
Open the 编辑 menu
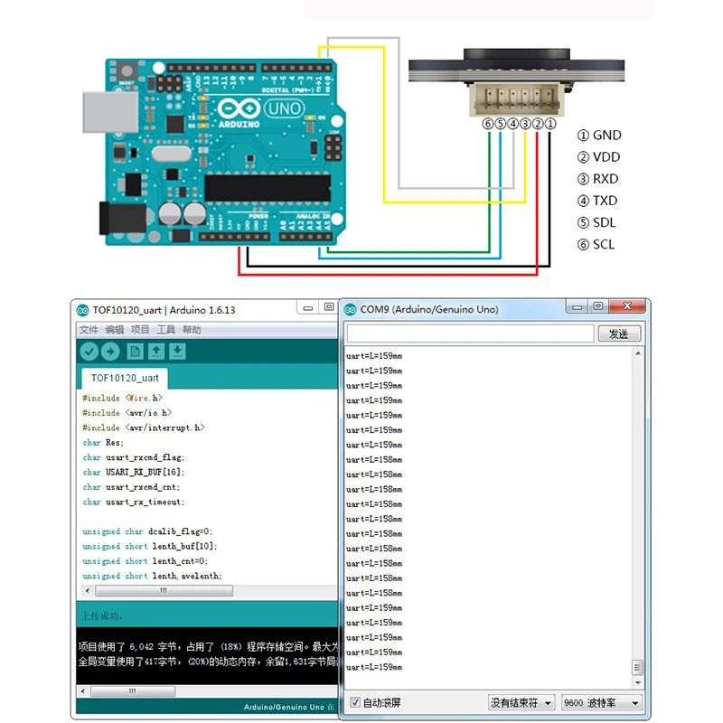[115, 330]
